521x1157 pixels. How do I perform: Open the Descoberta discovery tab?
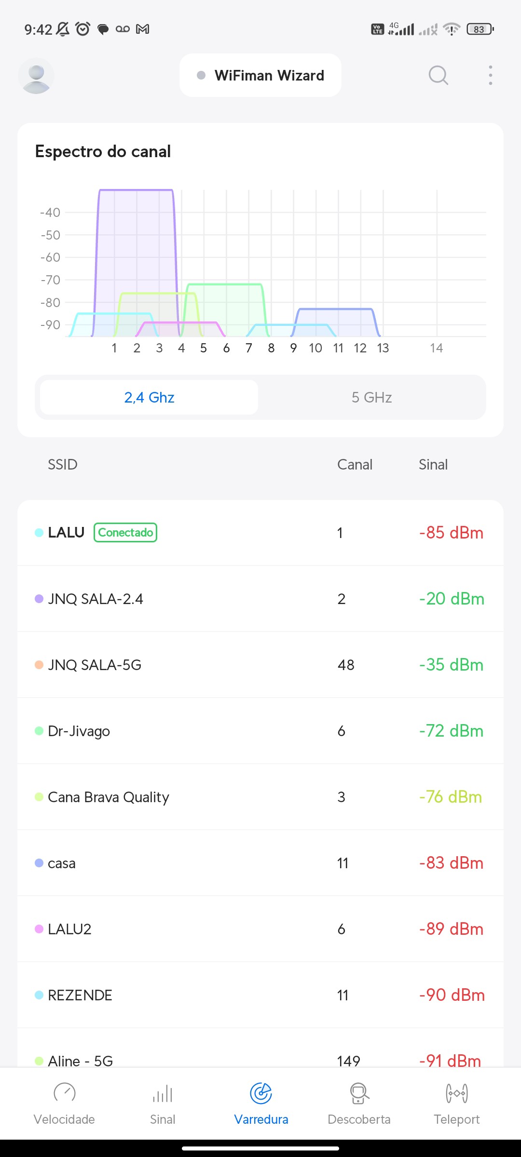coord(359,1103)
